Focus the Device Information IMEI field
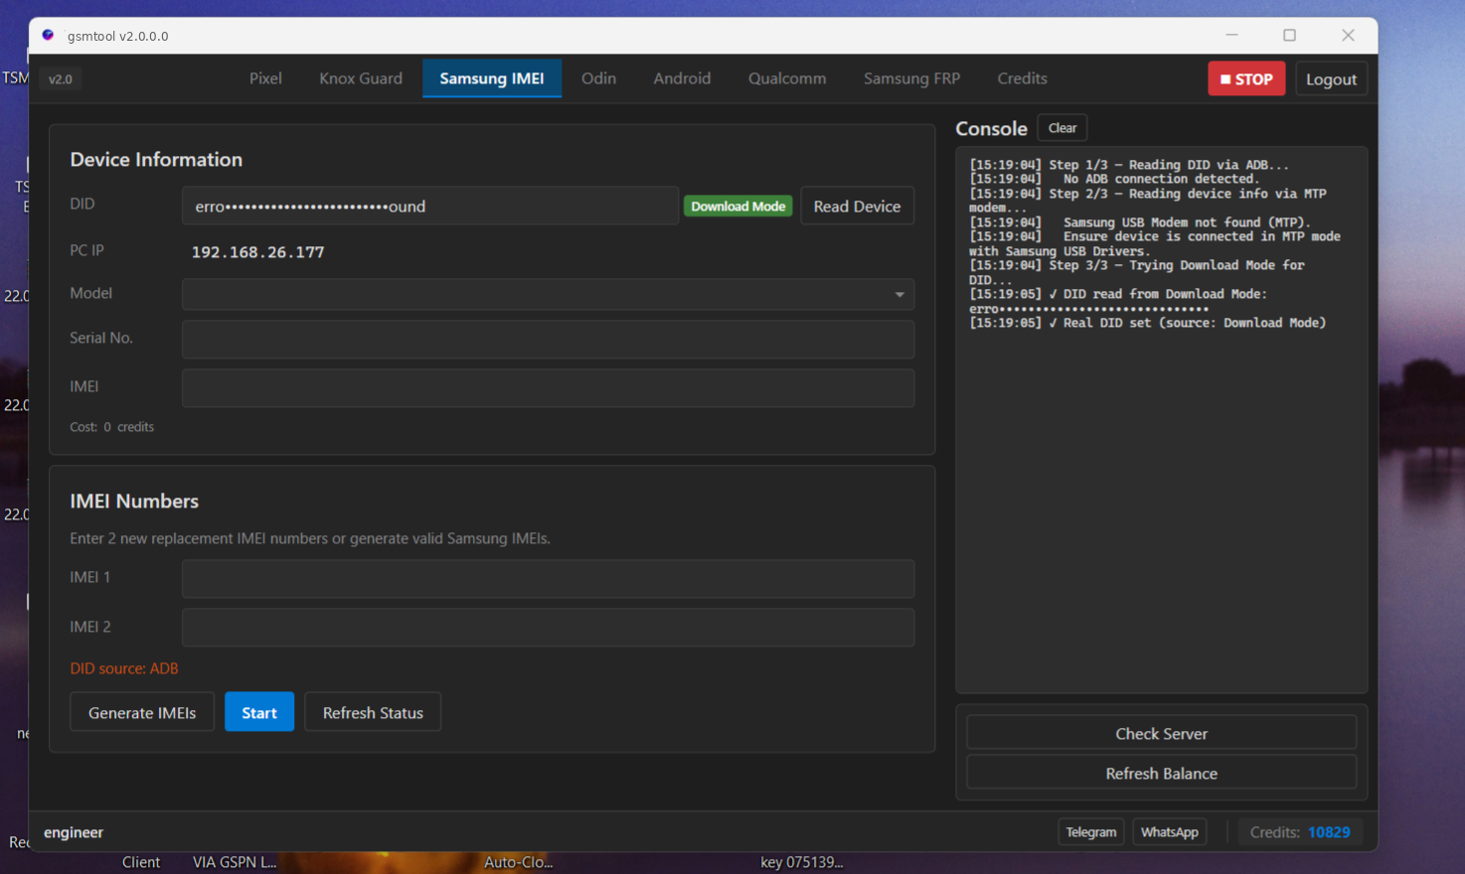 click(548, 387)
